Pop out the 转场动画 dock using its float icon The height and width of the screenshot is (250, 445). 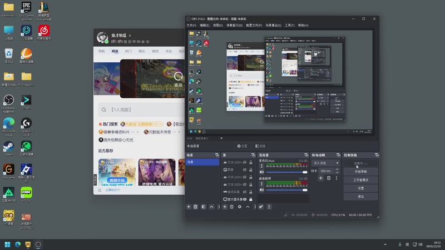(338, 155)
